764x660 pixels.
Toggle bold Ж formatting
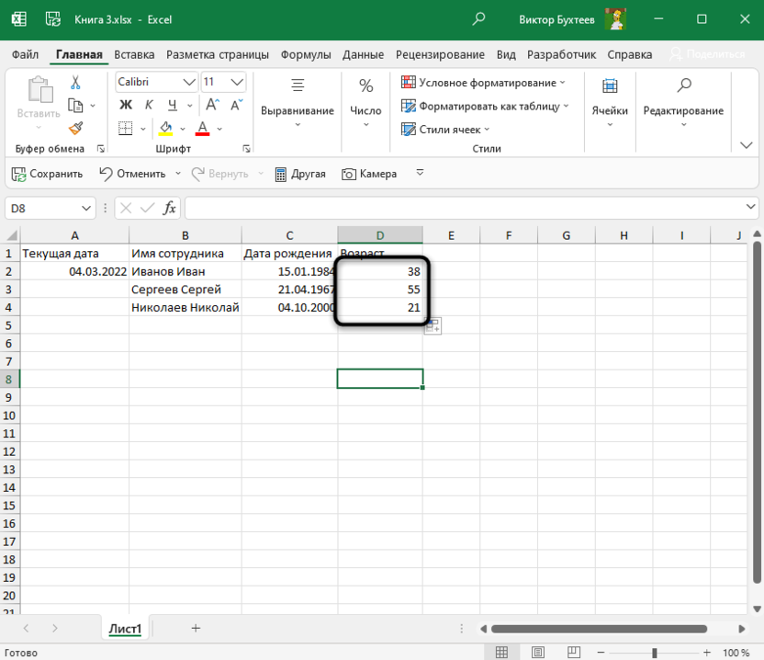click(x=126, y=106)
